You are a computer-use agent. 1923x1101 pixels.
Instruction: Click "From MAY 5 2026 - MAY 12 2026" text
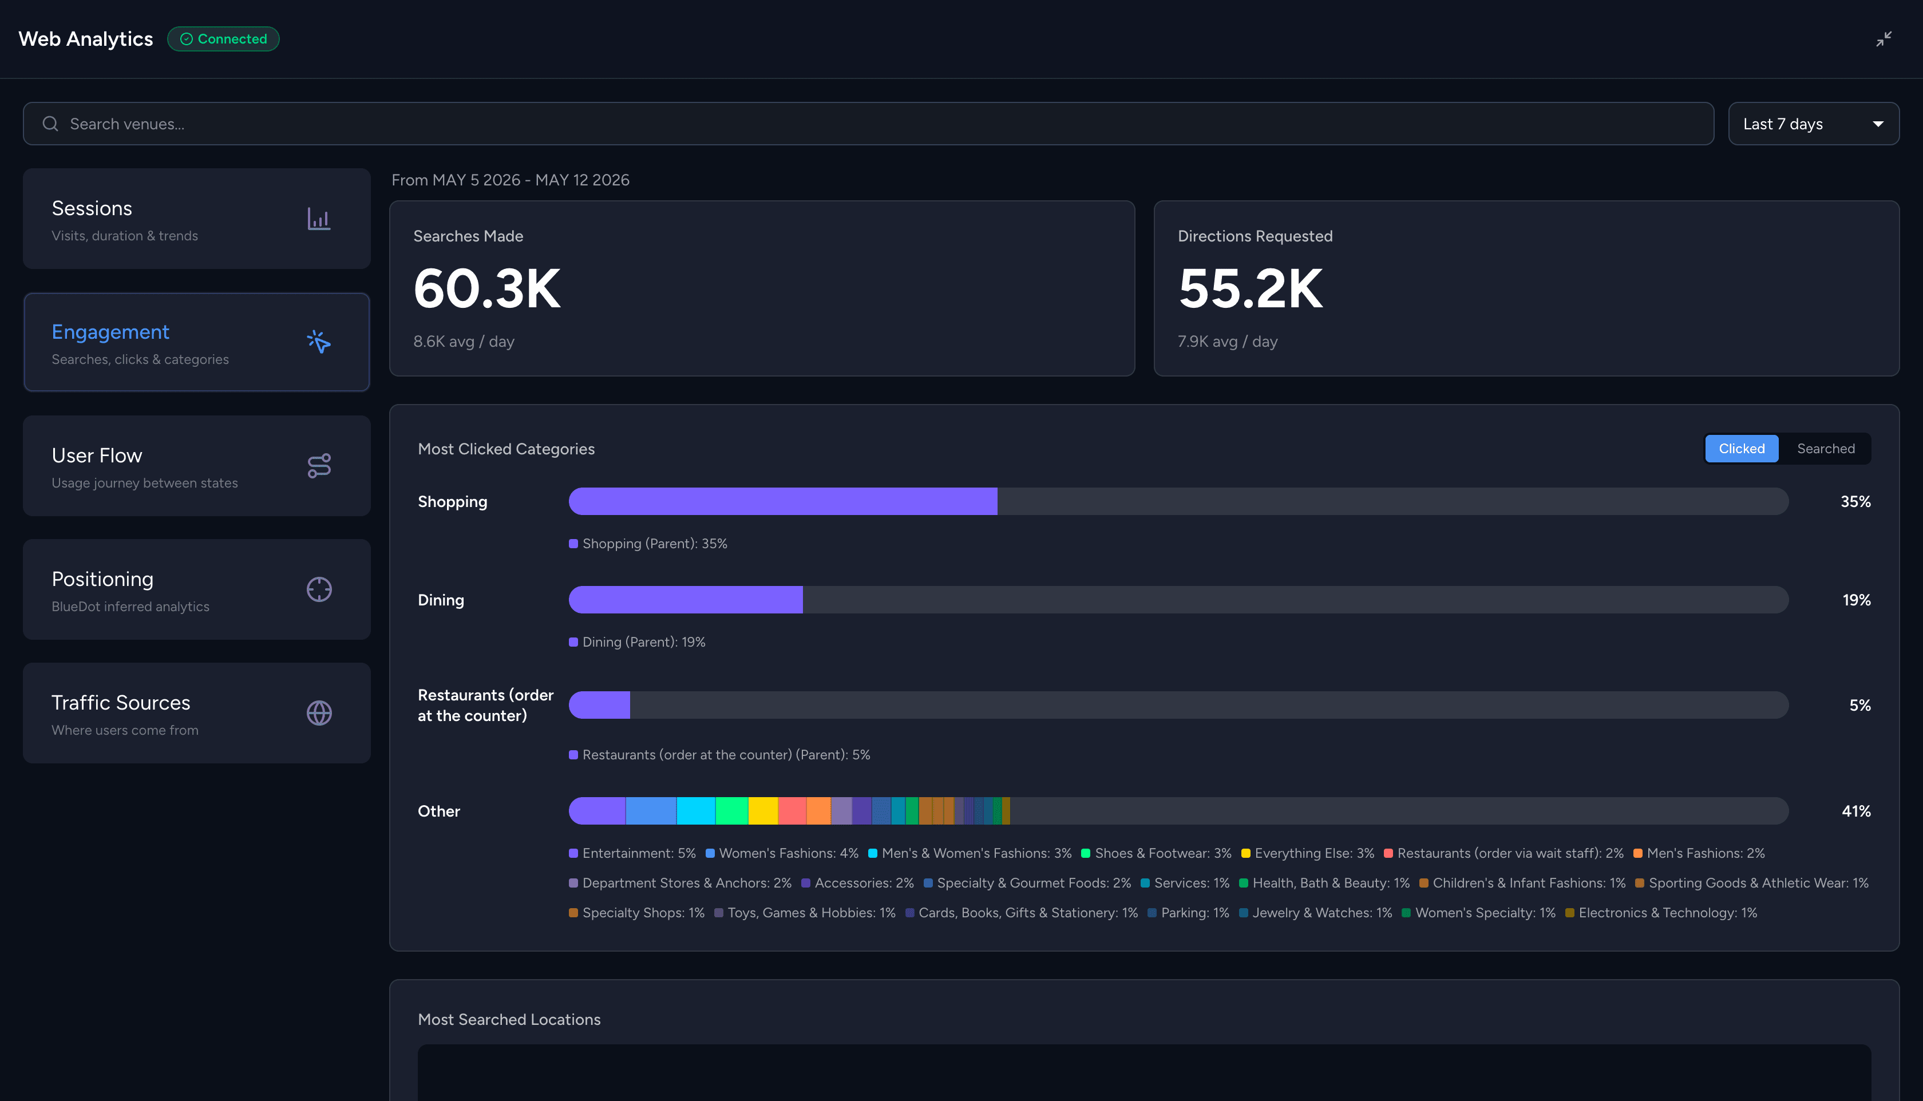[x=511, y=180]
